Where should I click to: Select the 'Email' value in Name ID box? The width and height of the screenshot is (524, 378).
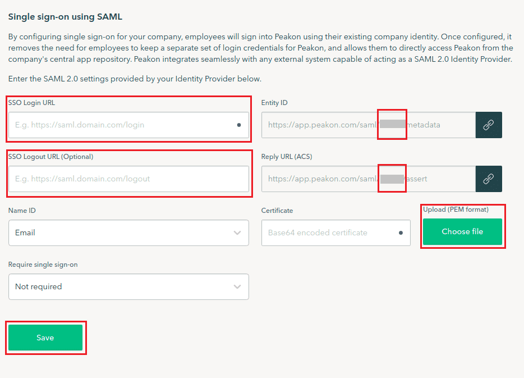click(x=25, y=233)
